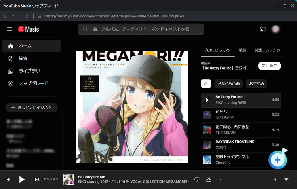Image resolution: width=297 pixels, height=189 pixels.
Task: Click the lock icon in address bar
Action: (x=40, y=16)
